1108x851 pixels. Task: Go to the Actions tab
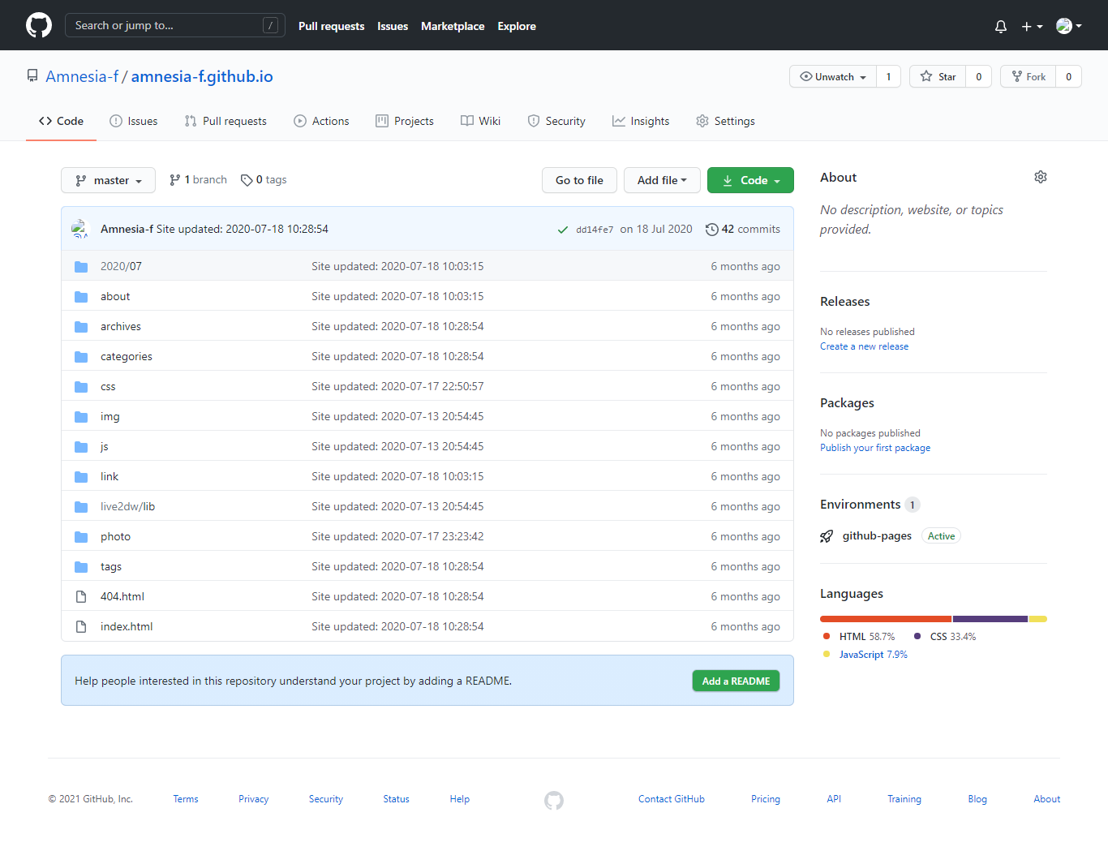(x=321, y=121)
